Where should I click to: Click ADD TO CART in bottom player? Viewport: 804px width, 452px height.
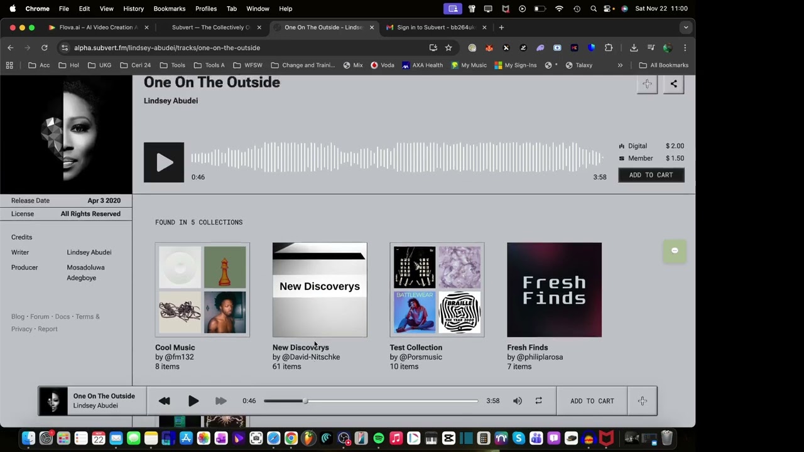(592, 401)
